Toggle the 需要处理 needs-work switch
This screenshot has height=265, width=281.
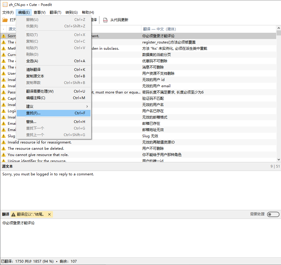(x=273, y=214)
